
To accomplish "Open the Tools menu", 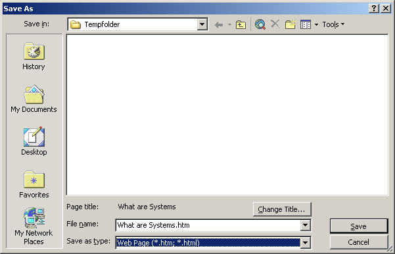I will [333, 24].
